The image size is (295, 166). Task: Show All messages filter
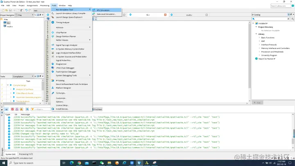7,109
